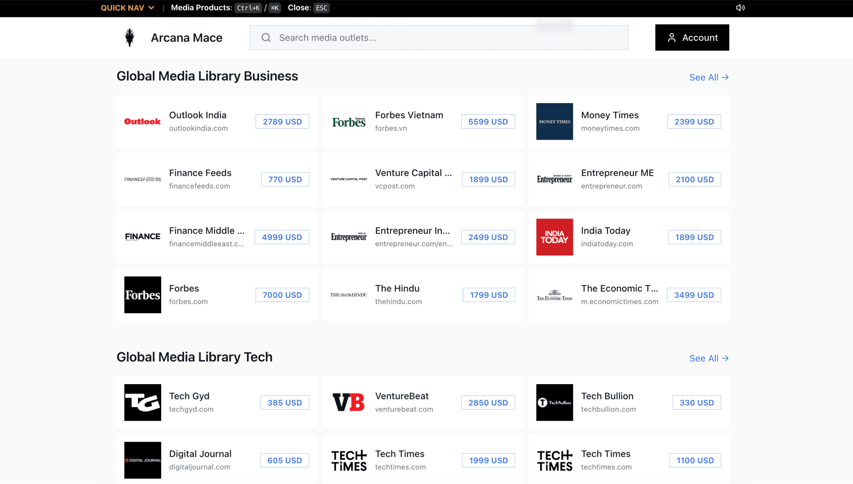Select the 1100 USD price button
The image size is (853, 484).
coord(695,460)
